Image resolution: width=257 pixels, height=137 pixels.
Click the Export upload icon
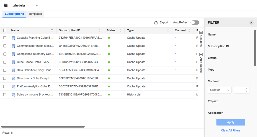tap(156, 23)
